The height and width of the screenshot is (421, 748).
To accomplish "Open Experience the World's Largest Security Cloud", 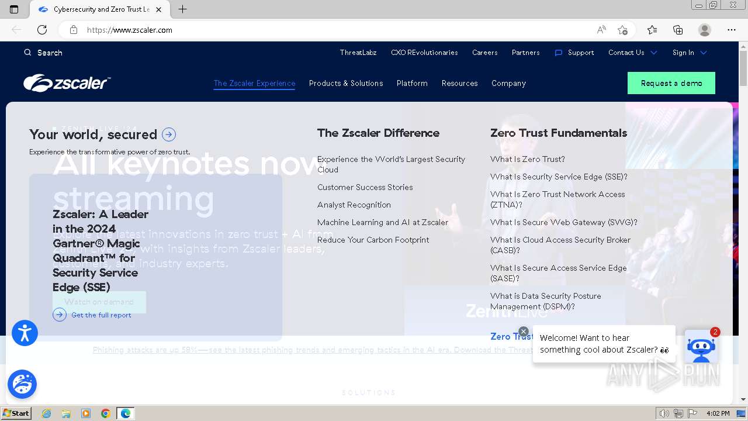I will [x=392, y=164].
